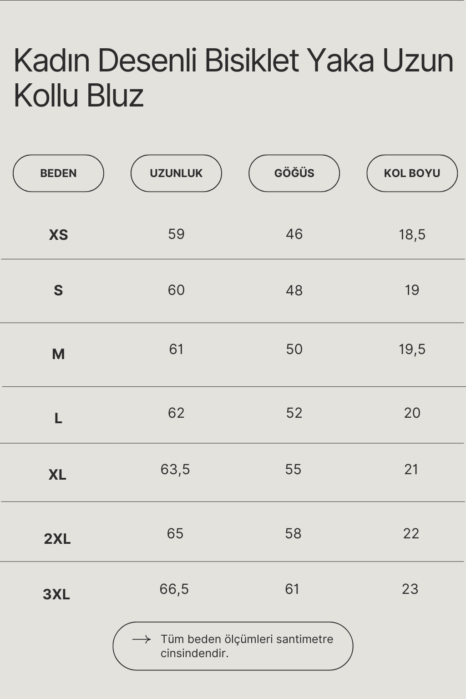Viewport: 466px width, 699px height.
Task: Click the 18,5 sleeve length value
Action: [412, 234]
